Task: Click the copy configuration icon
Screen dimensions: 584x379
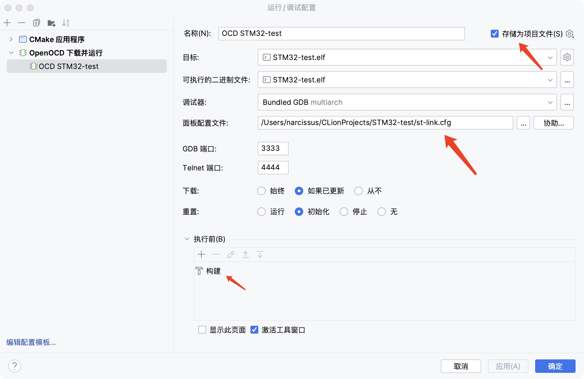Action: (36, 23)
